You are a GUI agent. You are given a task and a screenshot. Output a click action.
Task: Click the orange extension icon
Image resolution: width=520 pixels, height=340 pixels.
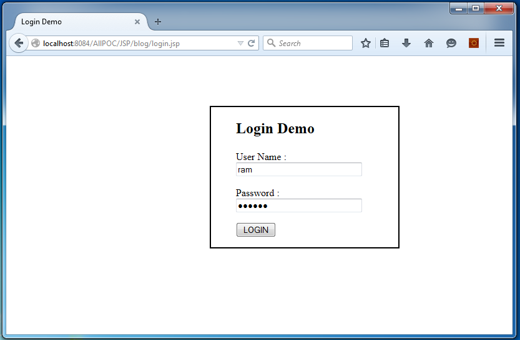[474, 43]
